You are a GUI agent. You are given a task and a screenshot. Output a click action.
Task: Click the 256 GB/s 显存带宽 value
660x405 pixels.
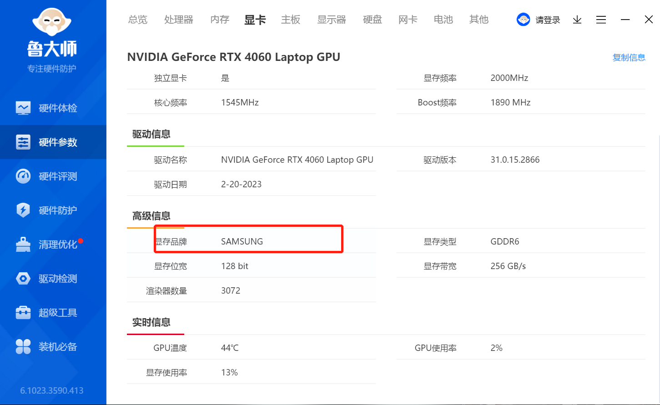(x=508, y=266)
